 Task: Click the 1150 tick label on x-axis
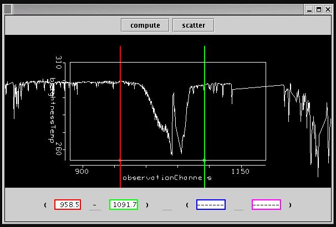pos(241,172)
